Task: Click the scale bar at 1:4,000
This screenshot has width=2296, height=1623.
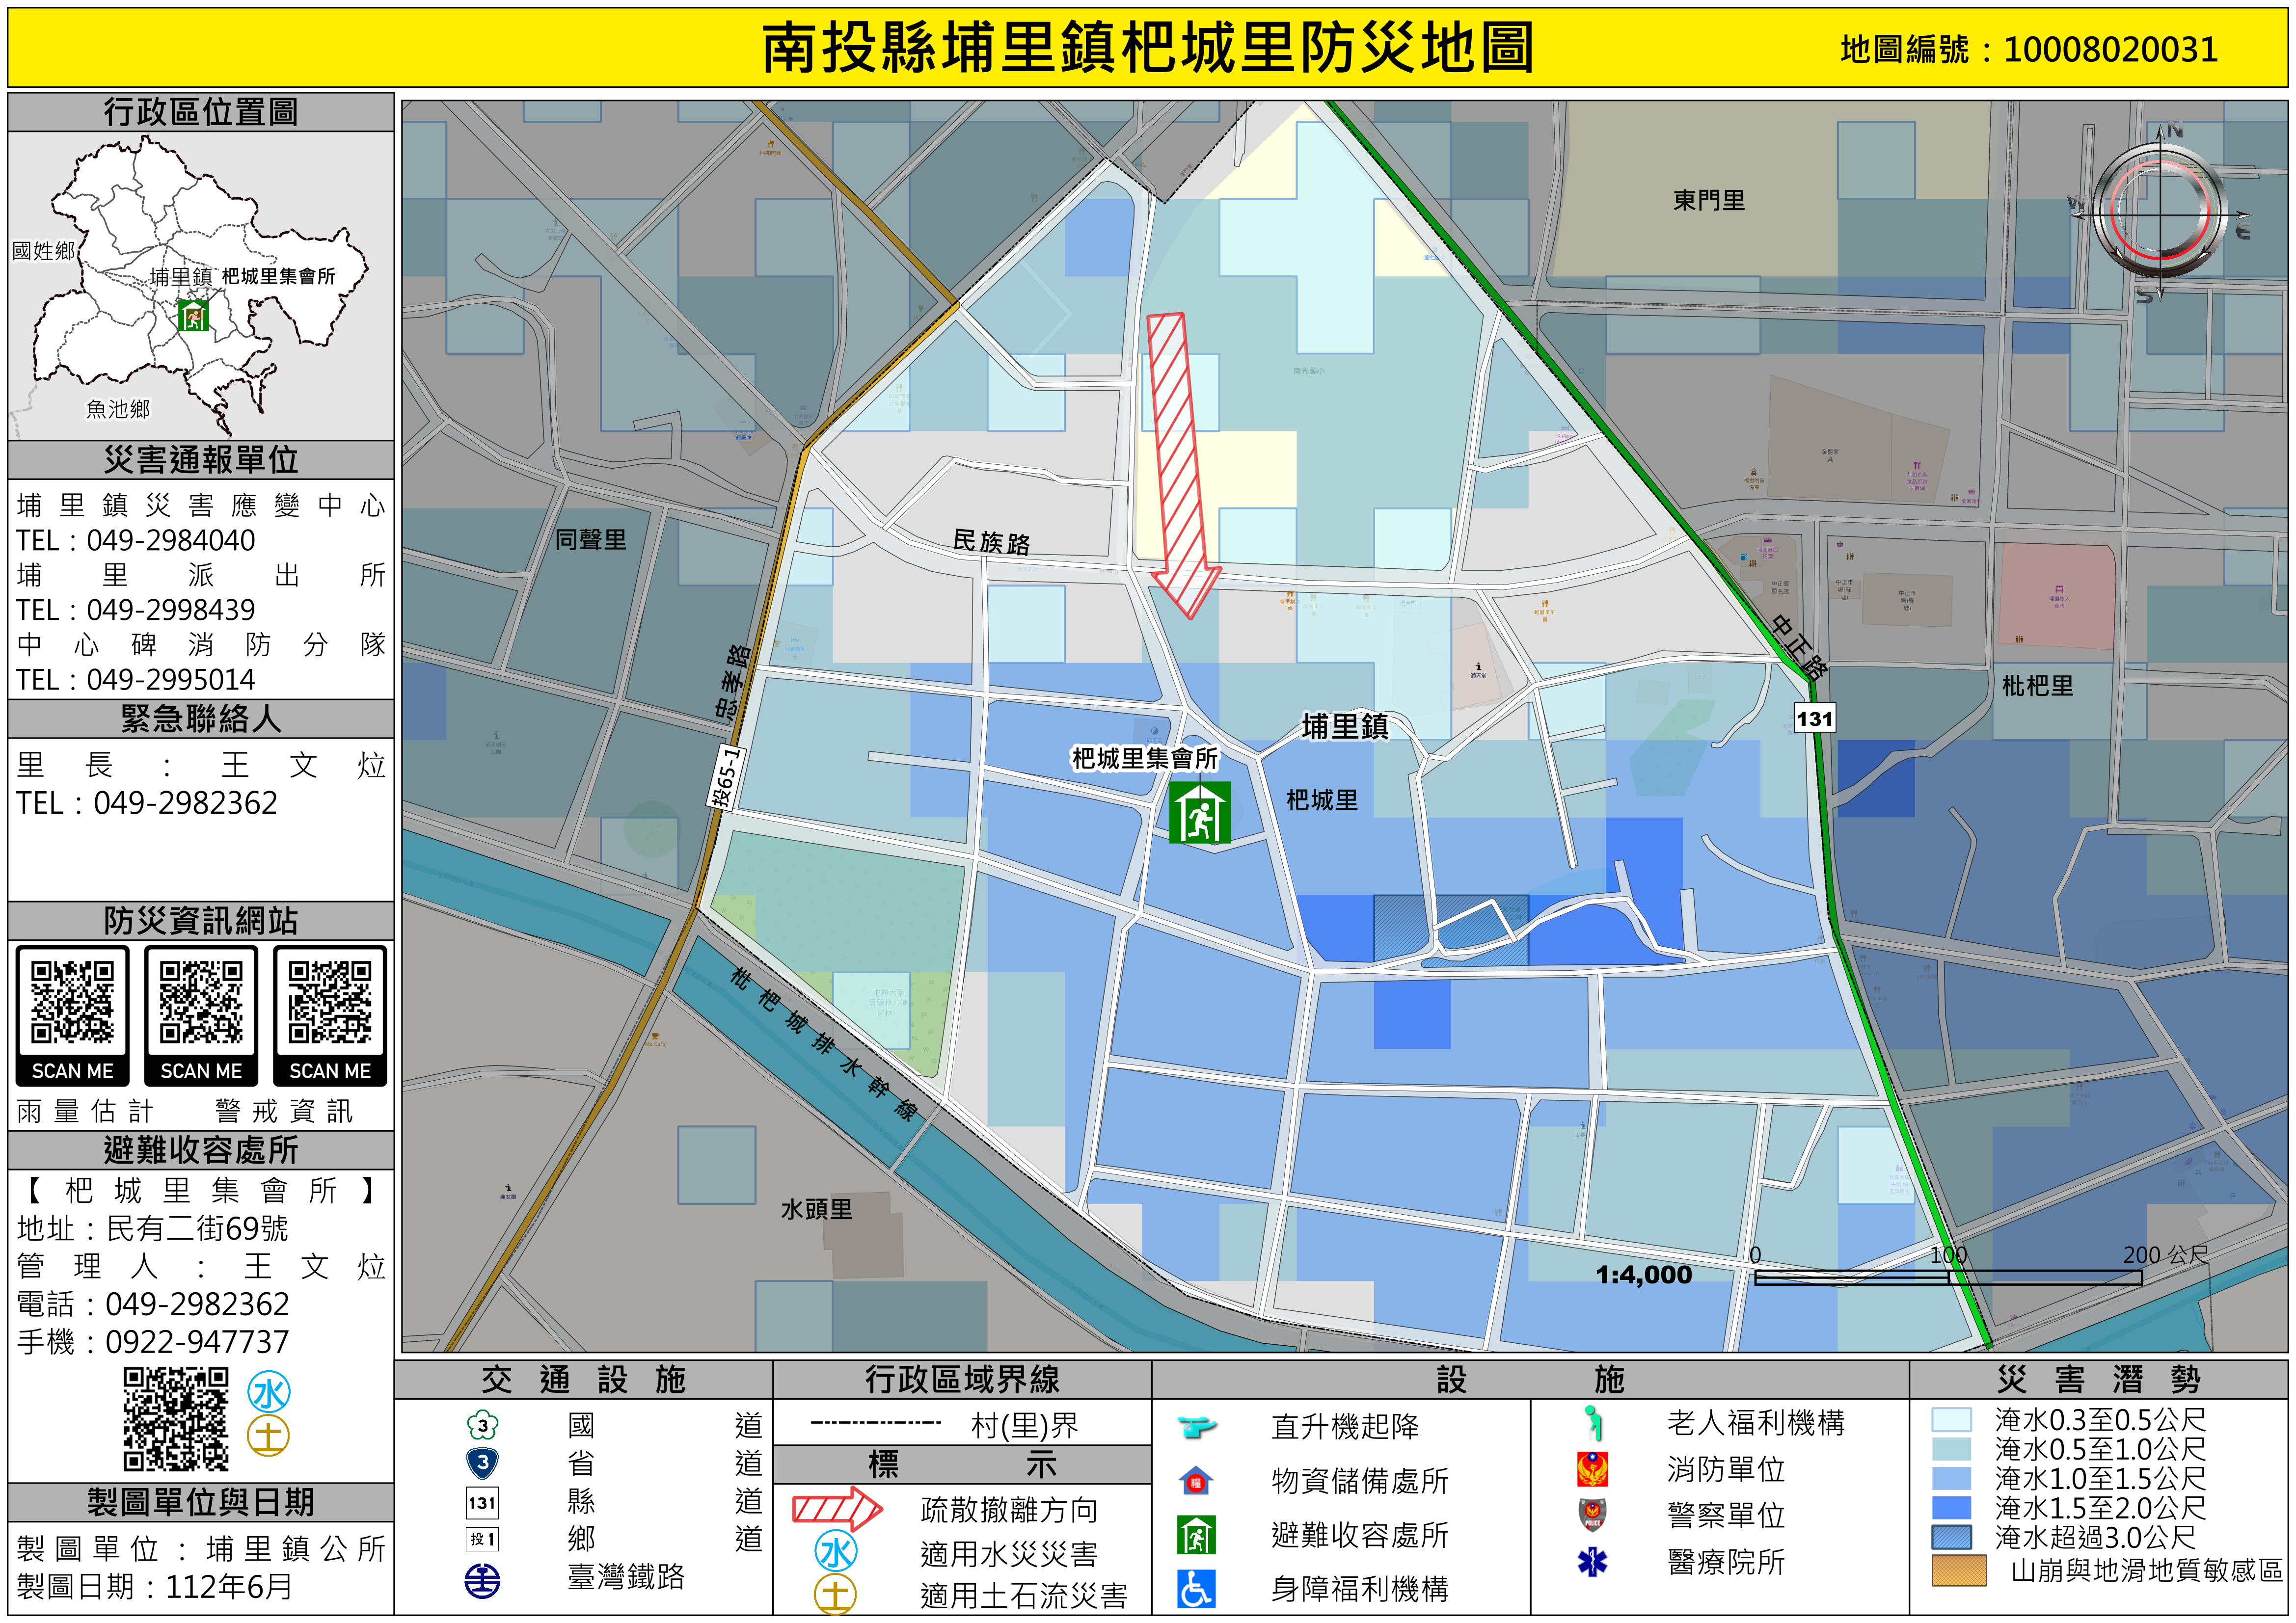Action: pyautogui.click(x=1948, y=1277)
